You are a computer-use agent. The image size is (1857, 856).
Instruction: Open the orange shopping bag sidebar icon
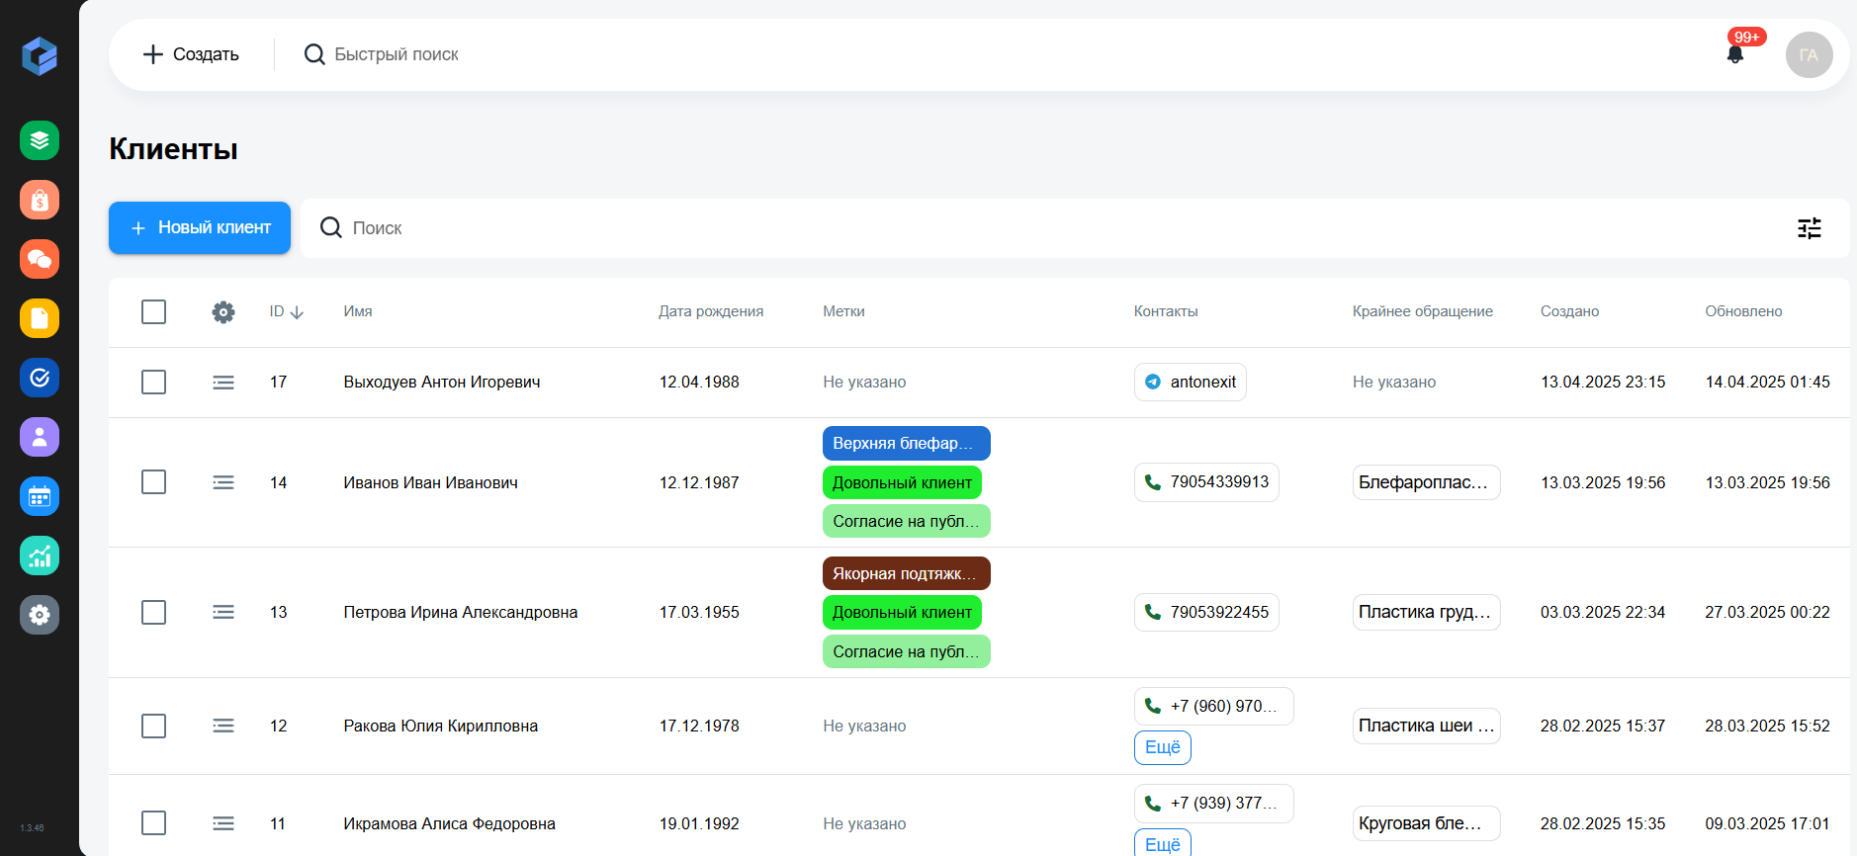point(40,200)
